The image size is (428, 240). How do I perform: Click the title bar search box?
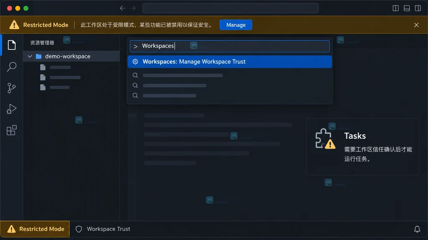tap(230, 8)
